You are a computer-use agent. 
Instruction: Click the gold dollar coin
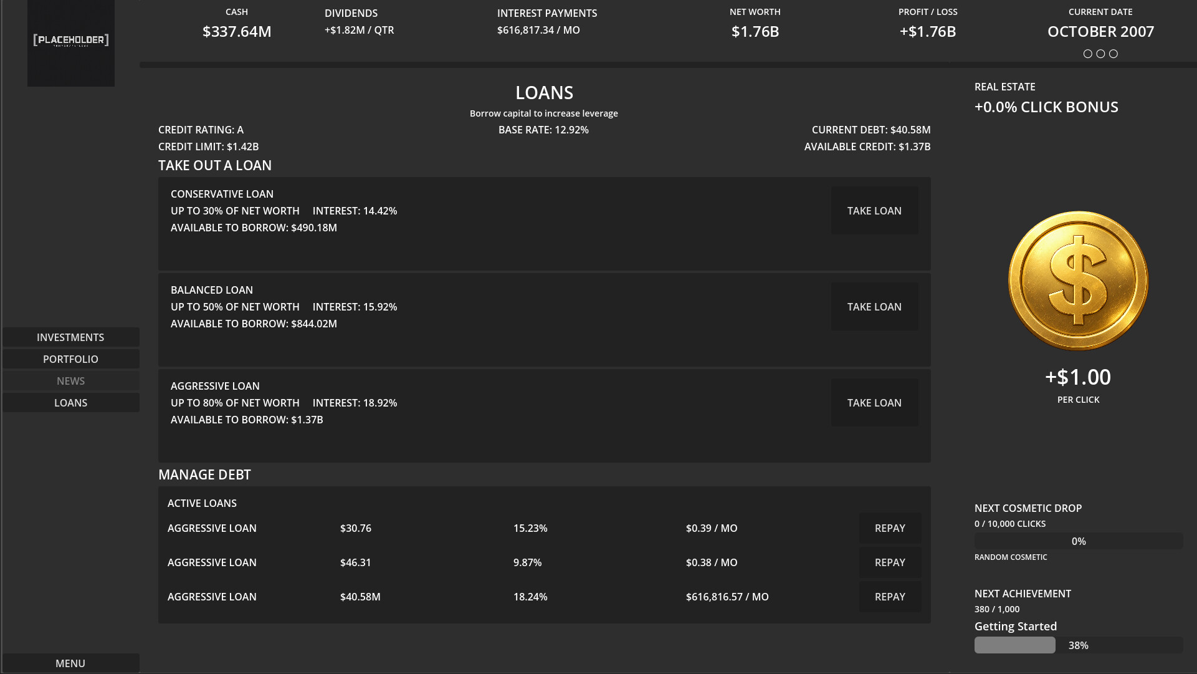(x=1078, y=281)
